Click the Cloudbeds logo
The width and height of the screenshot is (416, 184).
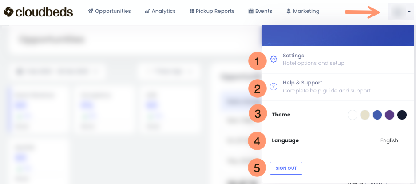38,12
